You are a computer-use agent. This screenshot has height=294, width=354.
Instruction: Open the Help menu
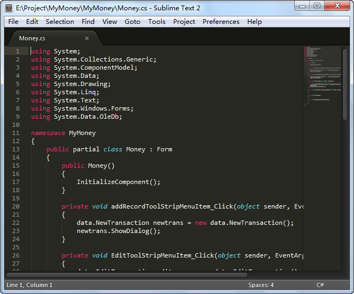coord(254,22)
